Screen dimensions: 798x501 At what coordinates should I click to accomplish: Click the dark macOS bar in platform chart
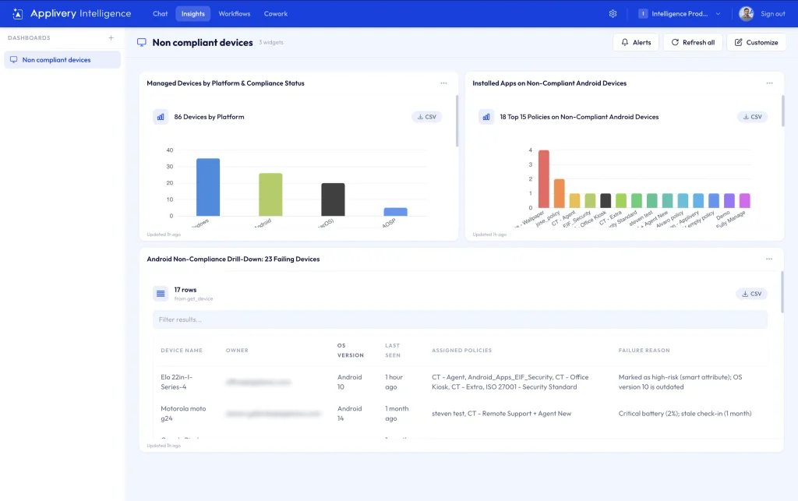(x=333, y=199)
